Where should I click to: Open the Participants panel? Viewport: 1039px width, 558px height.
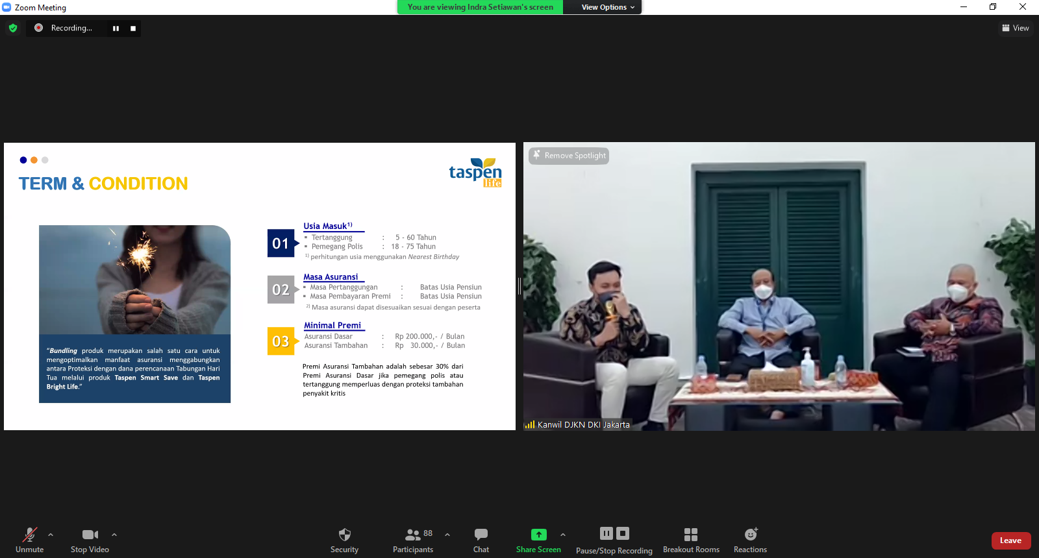point(412,540)
